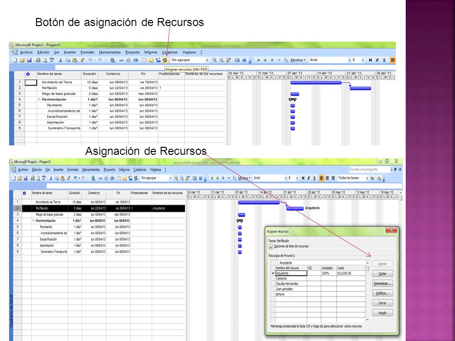Click the Asignar recursos toolbar icon in upper window

point(165,60)
